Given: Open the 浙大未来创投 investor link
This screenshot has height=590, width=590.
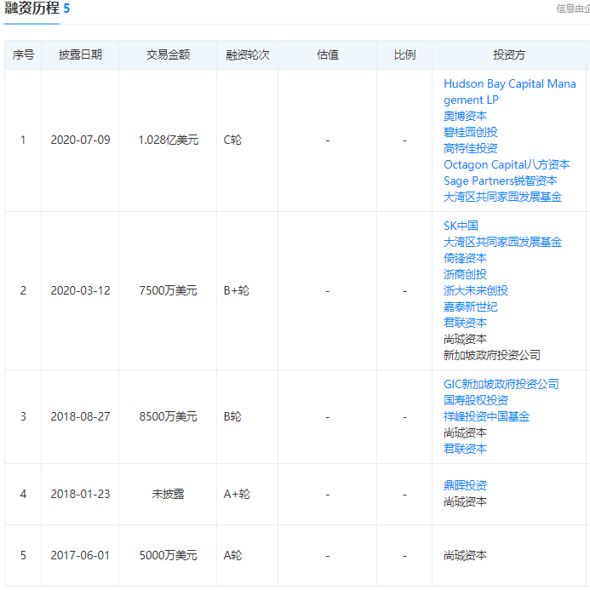Looking at the screenshot, I should click(x=476, y=291).
